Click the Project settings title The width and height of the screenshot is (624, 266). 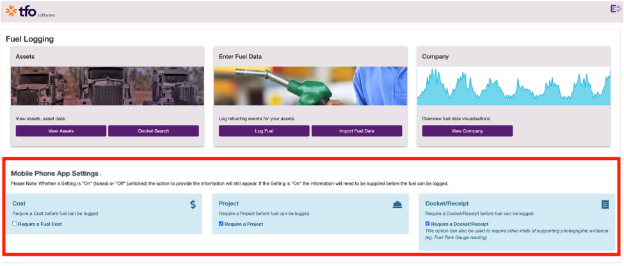pos(229,203)
